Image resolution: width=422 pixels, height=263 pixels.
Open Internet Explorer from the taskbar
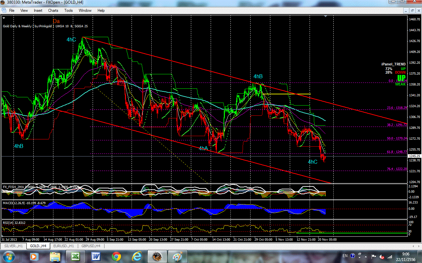pyautogui.click(x=136, y=256)
